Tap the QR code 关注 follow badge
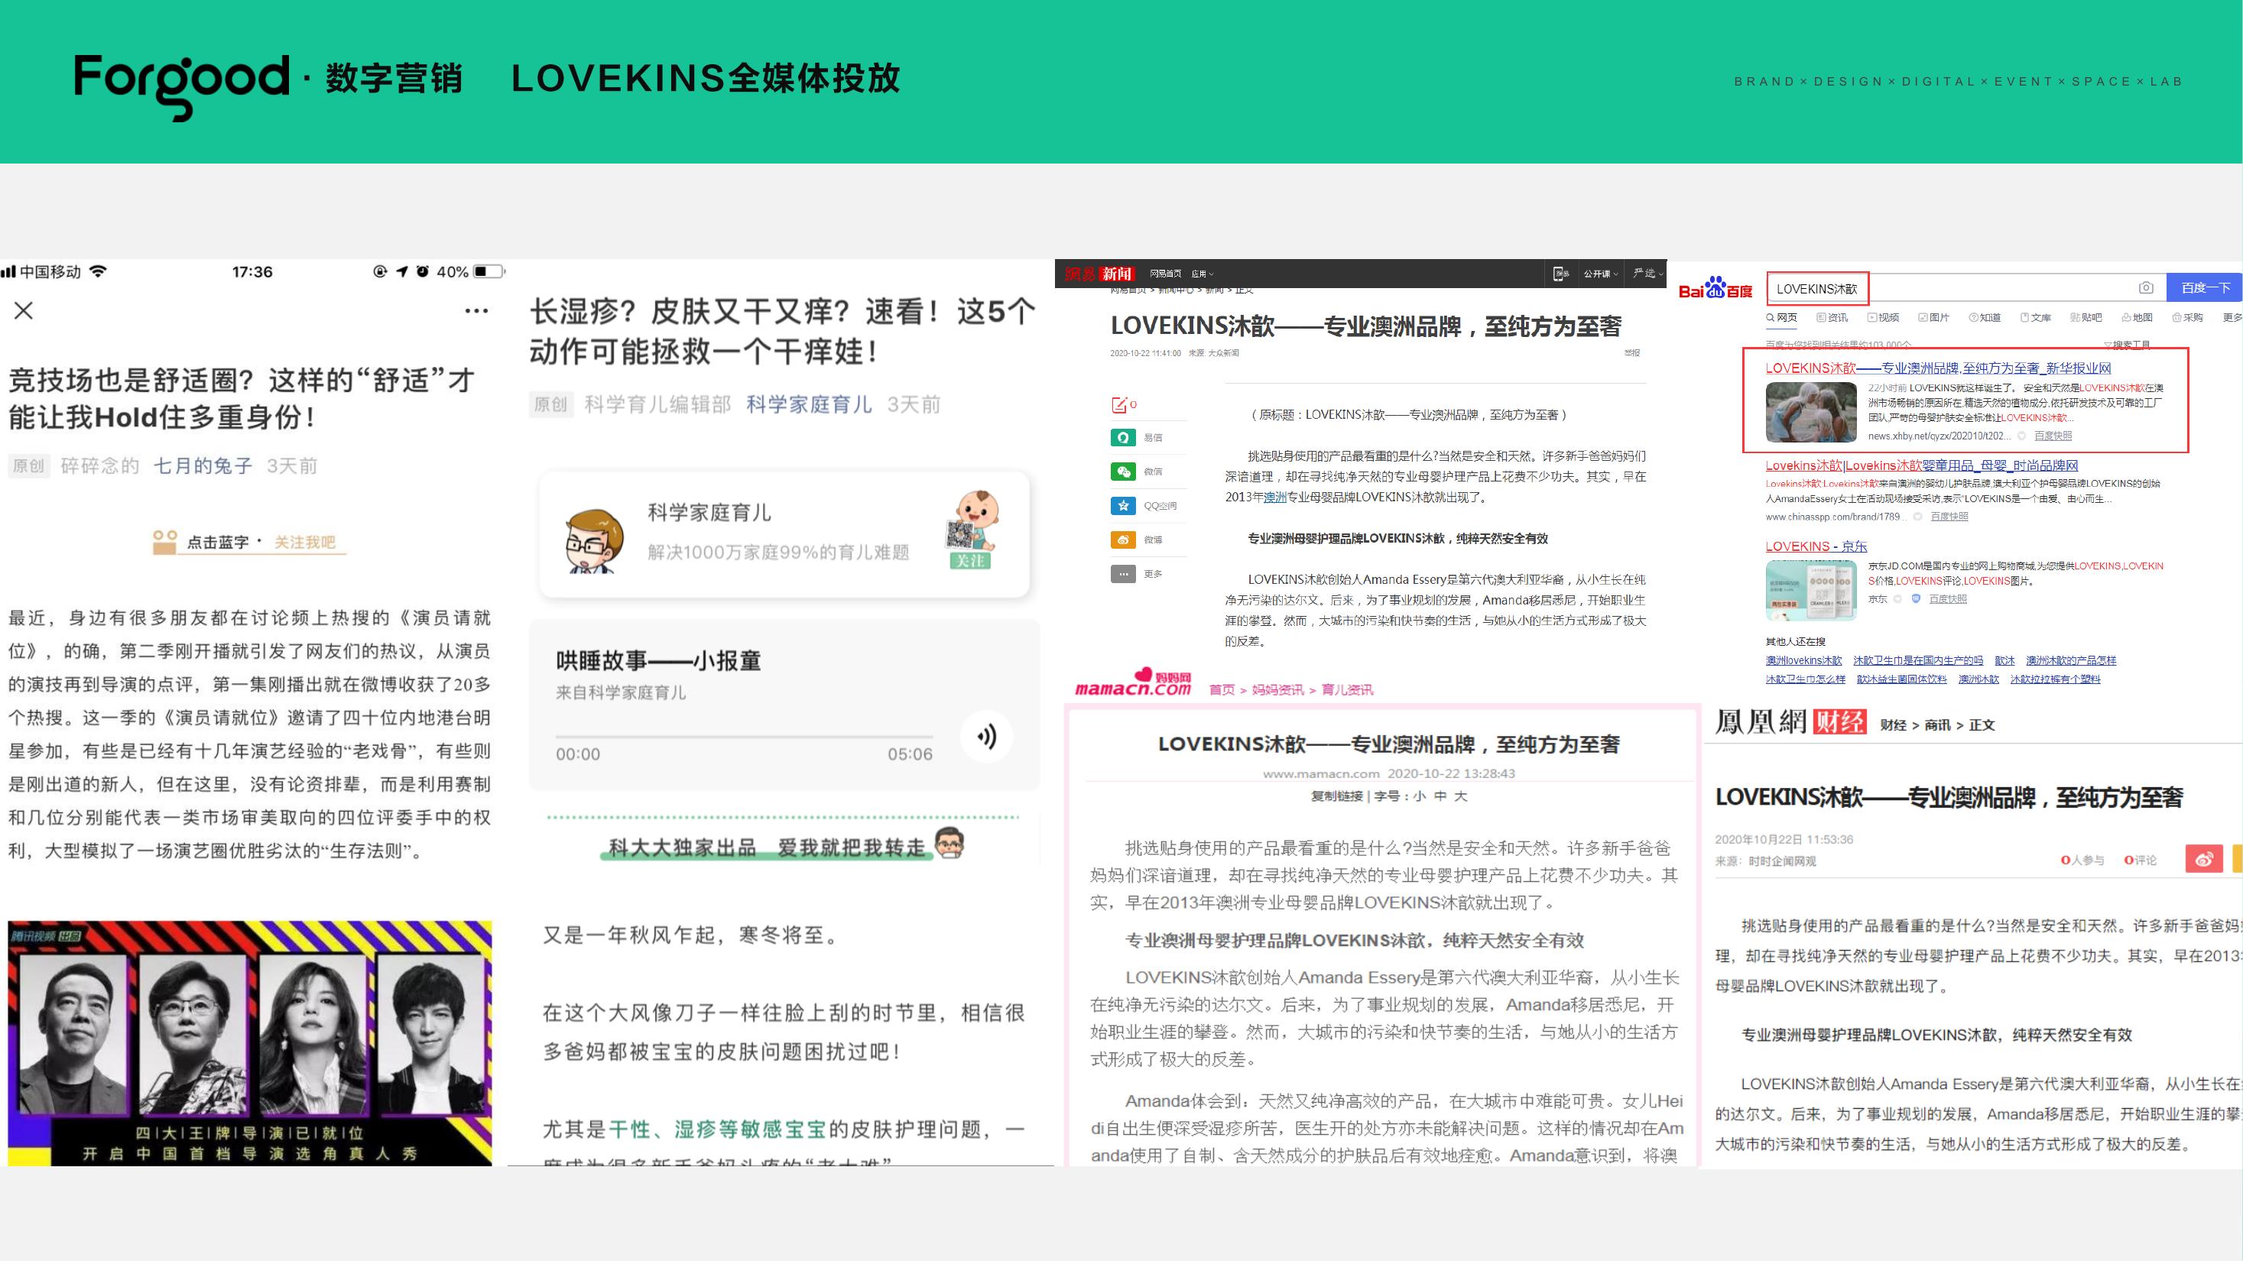The height and width of the screenshot is (1261, 2243). click(970, 531)
